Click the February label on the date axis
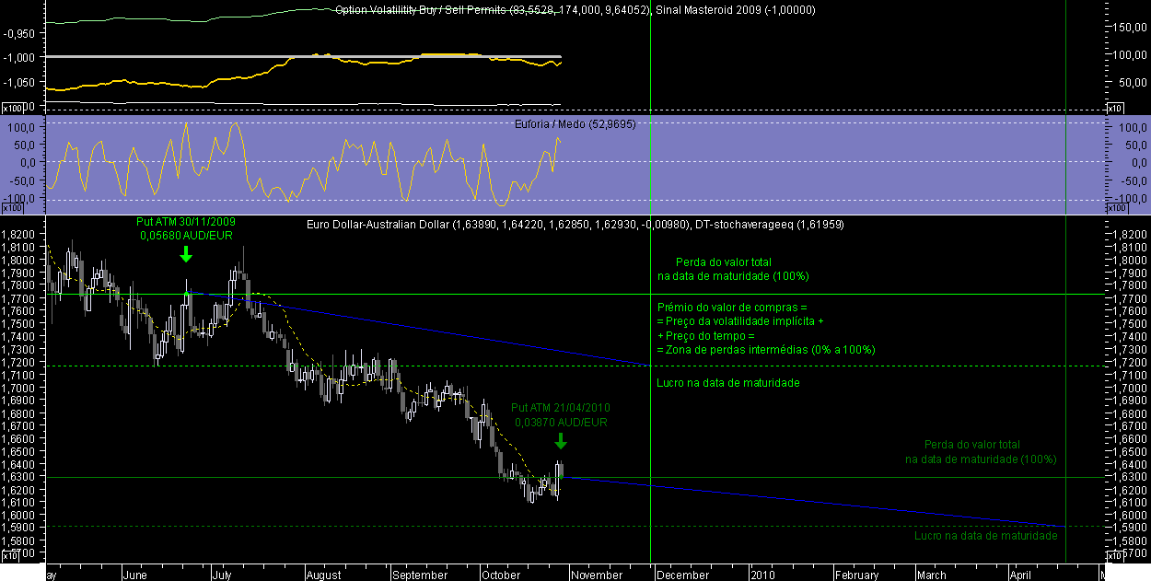 [856, 575]
